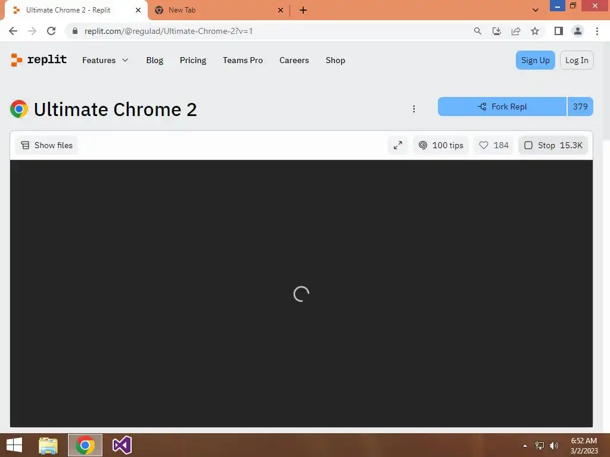Select the Ultimate Chrome 2 - Replit tab
This screenshot has width=610, height=457.
(76, 10)
